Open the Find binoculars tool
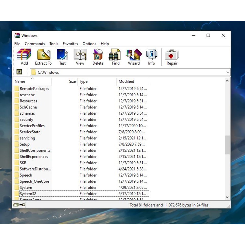Screen dimensions: 245x245 (x=116, y=57)
